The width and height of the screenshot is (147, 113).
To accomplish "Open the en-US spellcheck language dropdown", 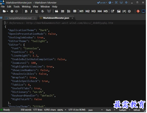I will [x=102, y=3].
